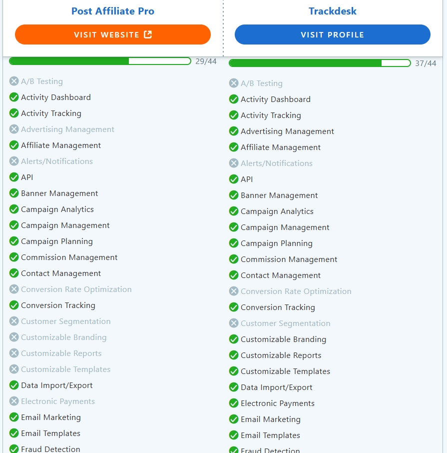This screenshot has width=447, height=453.
Task: Select the checkmark beside Trackdesk's Advertising Management
Action: [x=234, y=131]
